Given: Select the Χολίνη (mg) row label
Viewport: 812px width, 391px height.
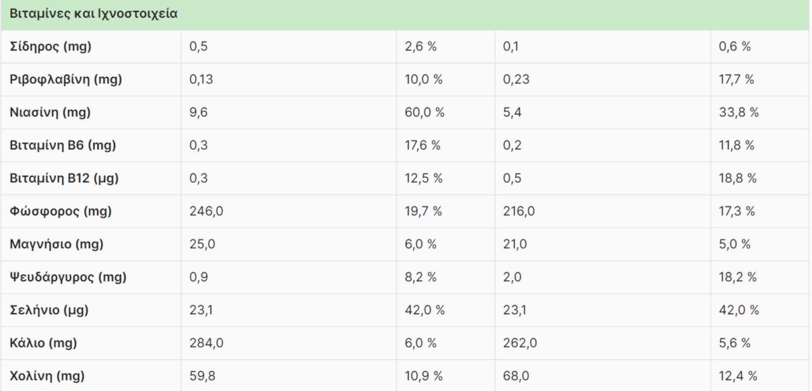Looking at the screenshot, I should pyautogui.click(x=47, y=376).
